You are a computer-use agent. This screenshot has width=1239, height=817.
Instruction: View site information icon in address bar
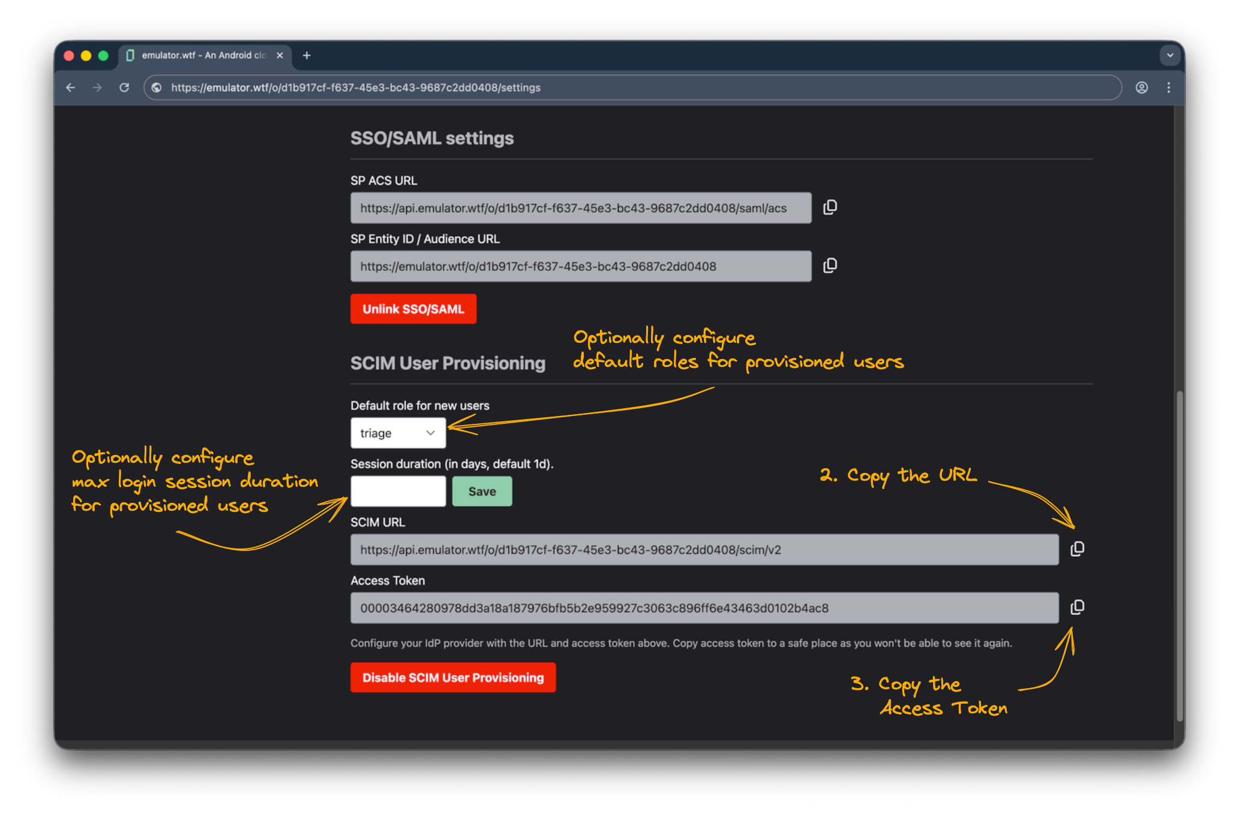click(x=157, y=88)
